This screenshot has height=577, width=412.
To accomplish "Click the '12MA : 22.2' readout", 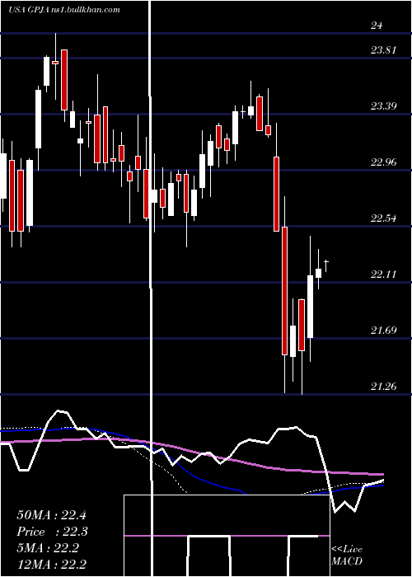I will [x=51, y=565].
